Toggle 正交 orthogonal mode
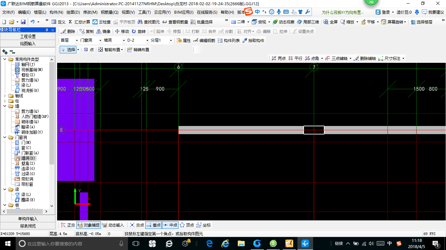 (x=68, y=225)
